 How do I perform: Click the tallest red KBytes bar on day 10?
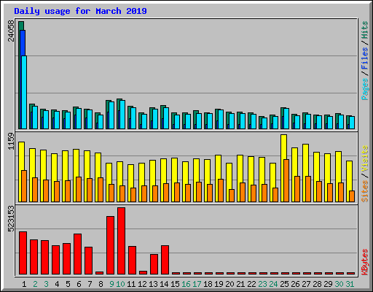tap(121, 241)
